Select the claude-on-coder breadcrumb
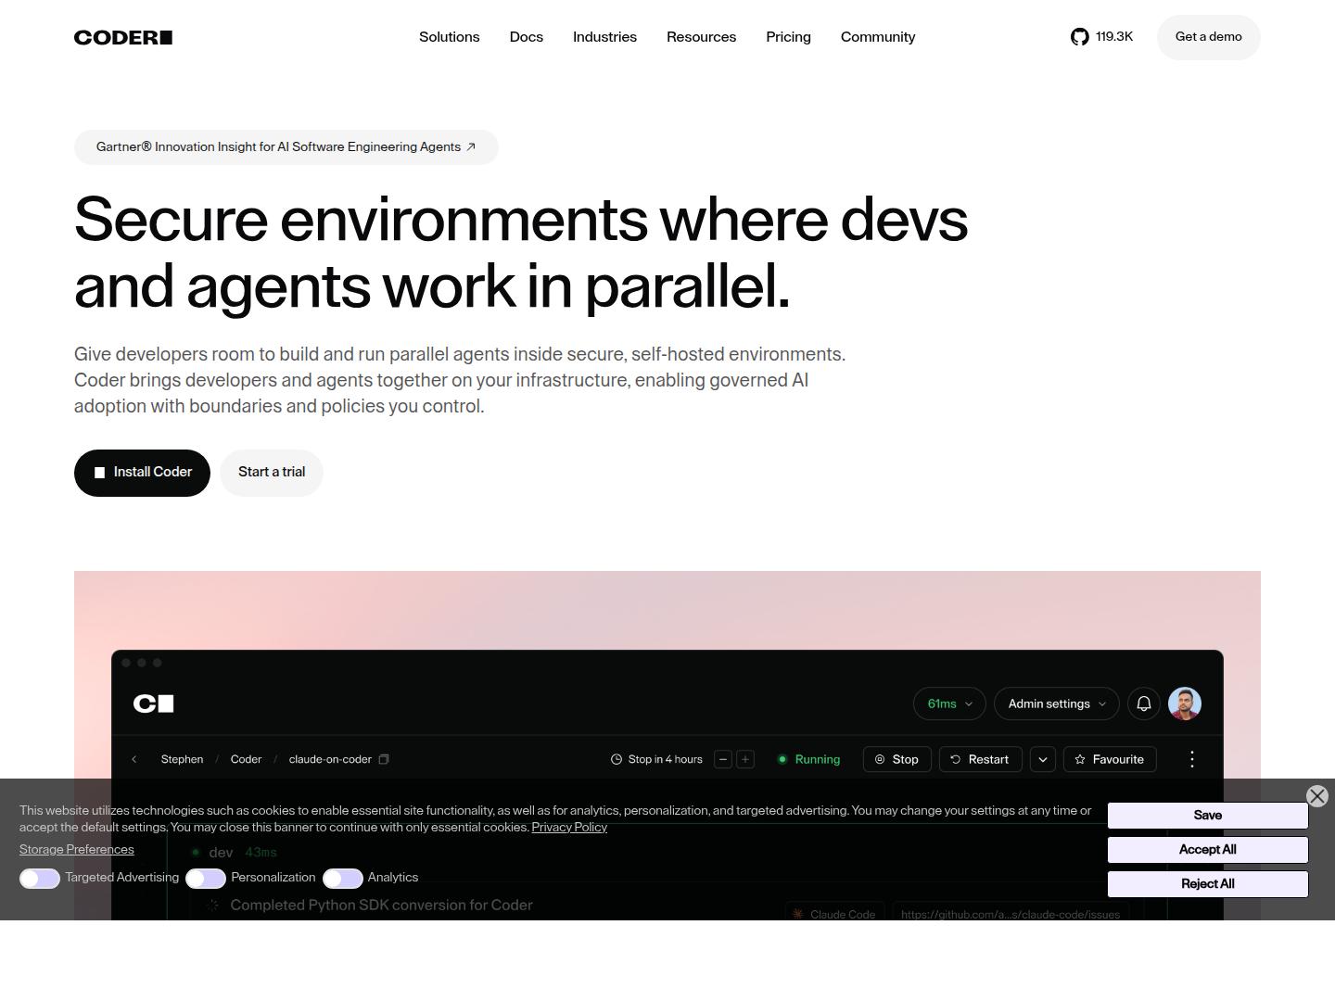This screenshot has width=1335, height=1001. click(330, 759)
